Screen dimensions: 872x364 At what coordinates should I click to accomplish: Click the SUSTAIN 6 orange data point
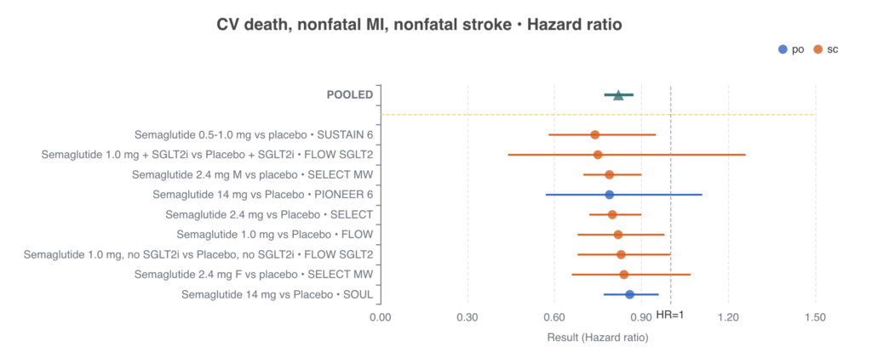click(x=594, y=134)
